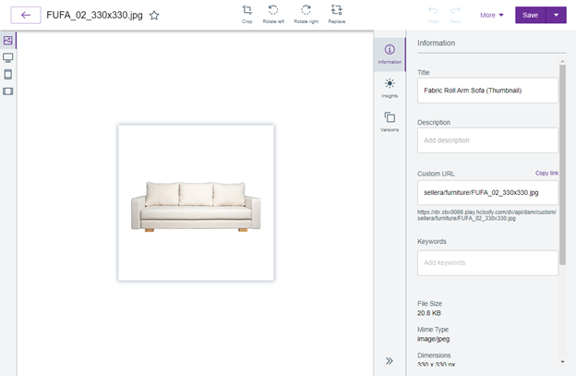Select the Crop tool

tap(247, 14)
